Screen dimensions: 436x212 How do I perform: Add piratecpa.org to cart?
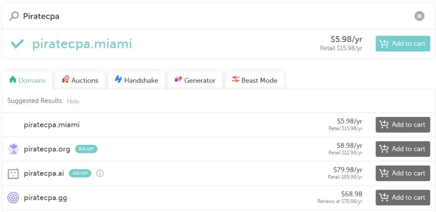[403, 149]
